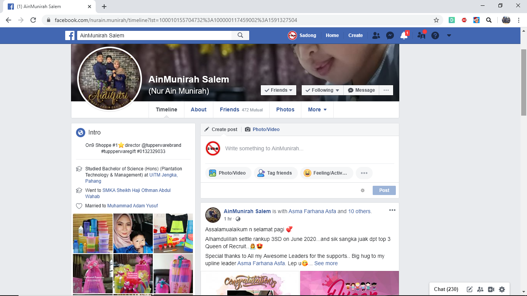Open post options three-dot menu
Screen dimensions: 527x296
392,210
